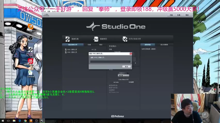
Task: Click the 44.1 kHz sample rate text
Action: click(116, 82)
